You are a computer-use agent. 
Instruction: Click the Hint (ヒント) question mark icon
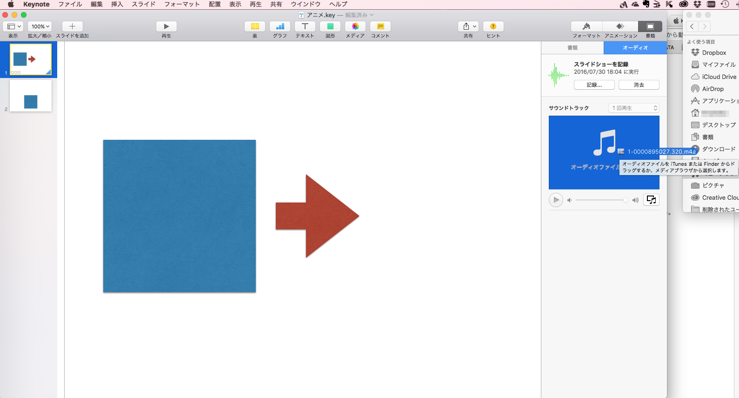[x=493, y=26]
